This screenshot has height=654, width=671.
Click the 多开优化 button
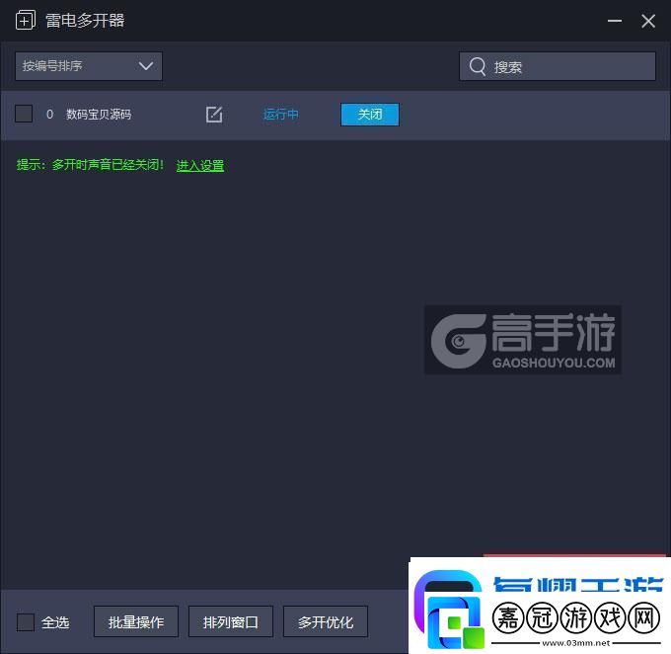click(326, 621)
